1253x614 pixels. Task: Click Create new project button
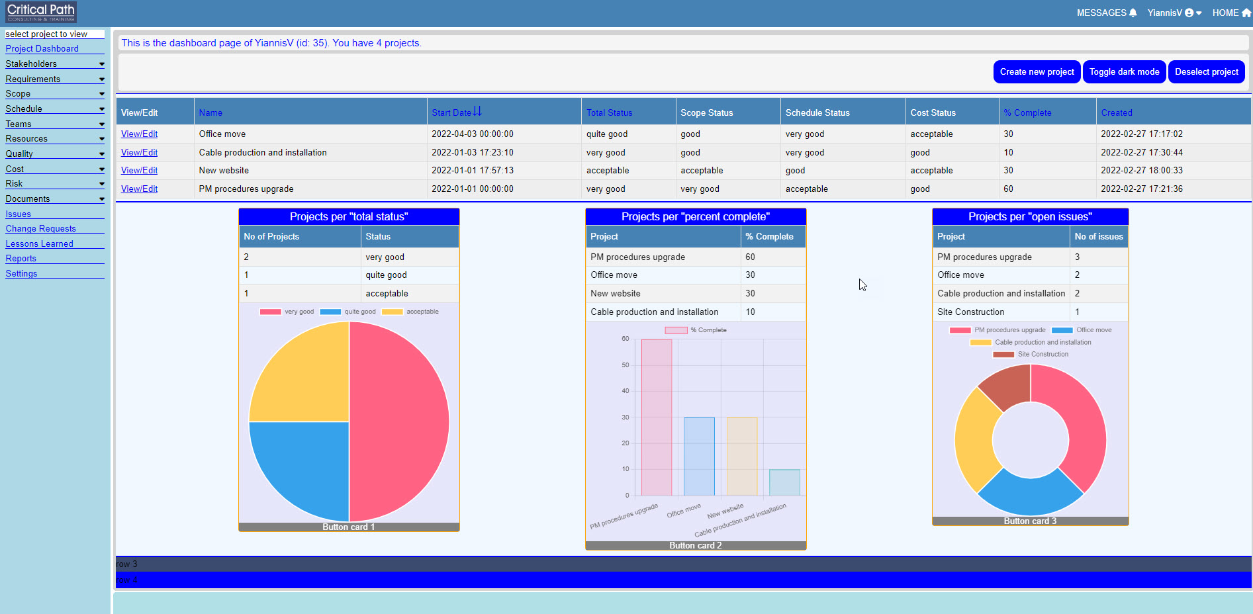point(1037,72)
